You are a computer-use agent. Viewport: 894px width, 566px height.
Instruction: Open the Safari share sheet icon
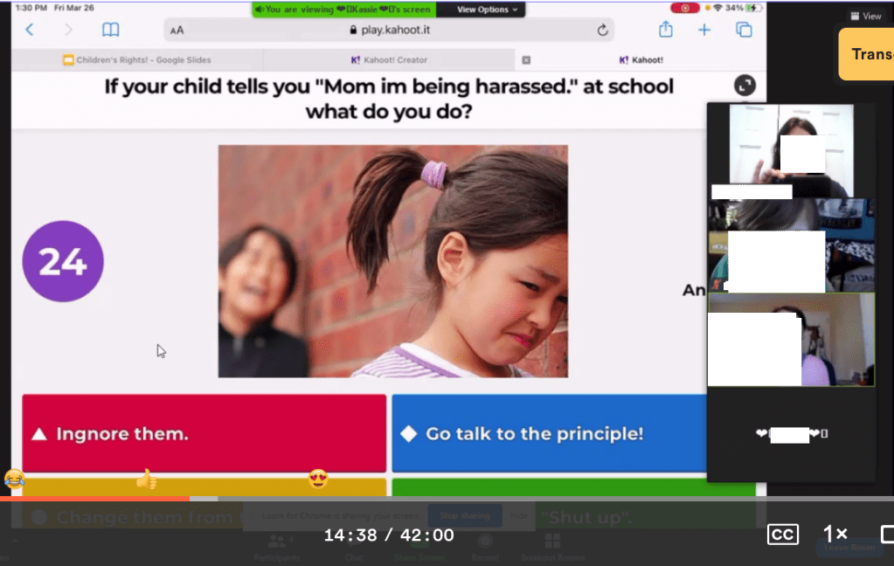click(666, 30)
